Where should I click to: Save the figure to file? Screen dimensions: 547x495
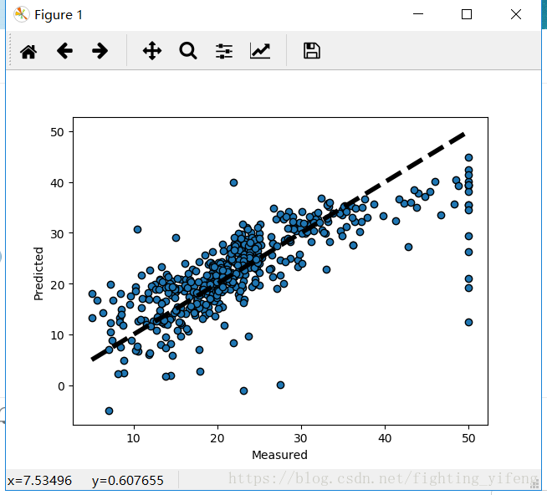(x=311, y=51)
